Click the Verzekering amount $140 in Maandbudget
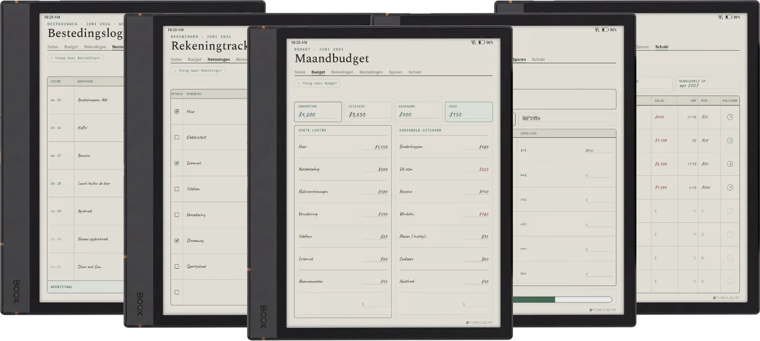Viewport: 760px width, 341px height. [383, 214]
